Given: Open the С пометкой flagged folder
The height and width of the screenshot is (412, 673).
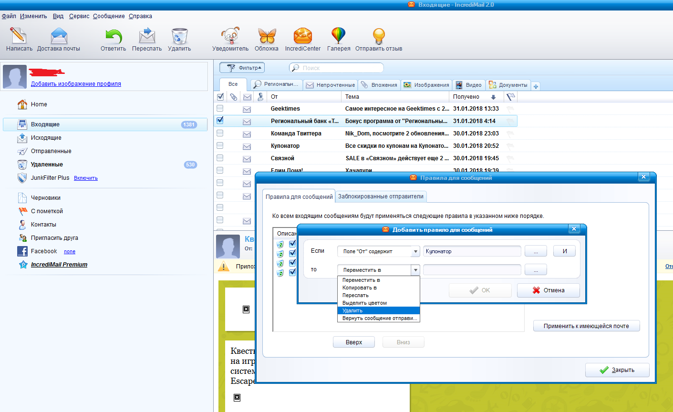Looking at the screenshot, I should tap(47, 211).
